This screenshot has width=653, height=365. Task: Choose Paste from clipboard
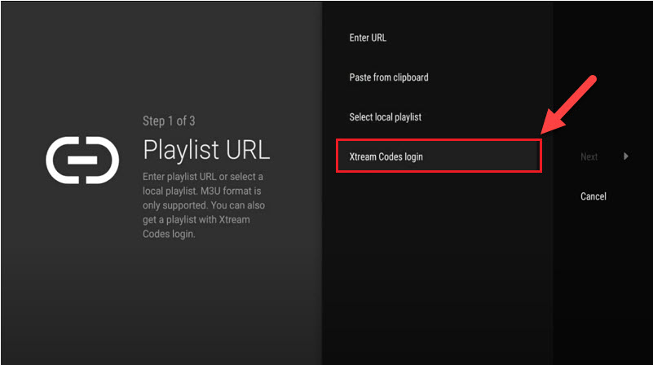tap(388, 77)
